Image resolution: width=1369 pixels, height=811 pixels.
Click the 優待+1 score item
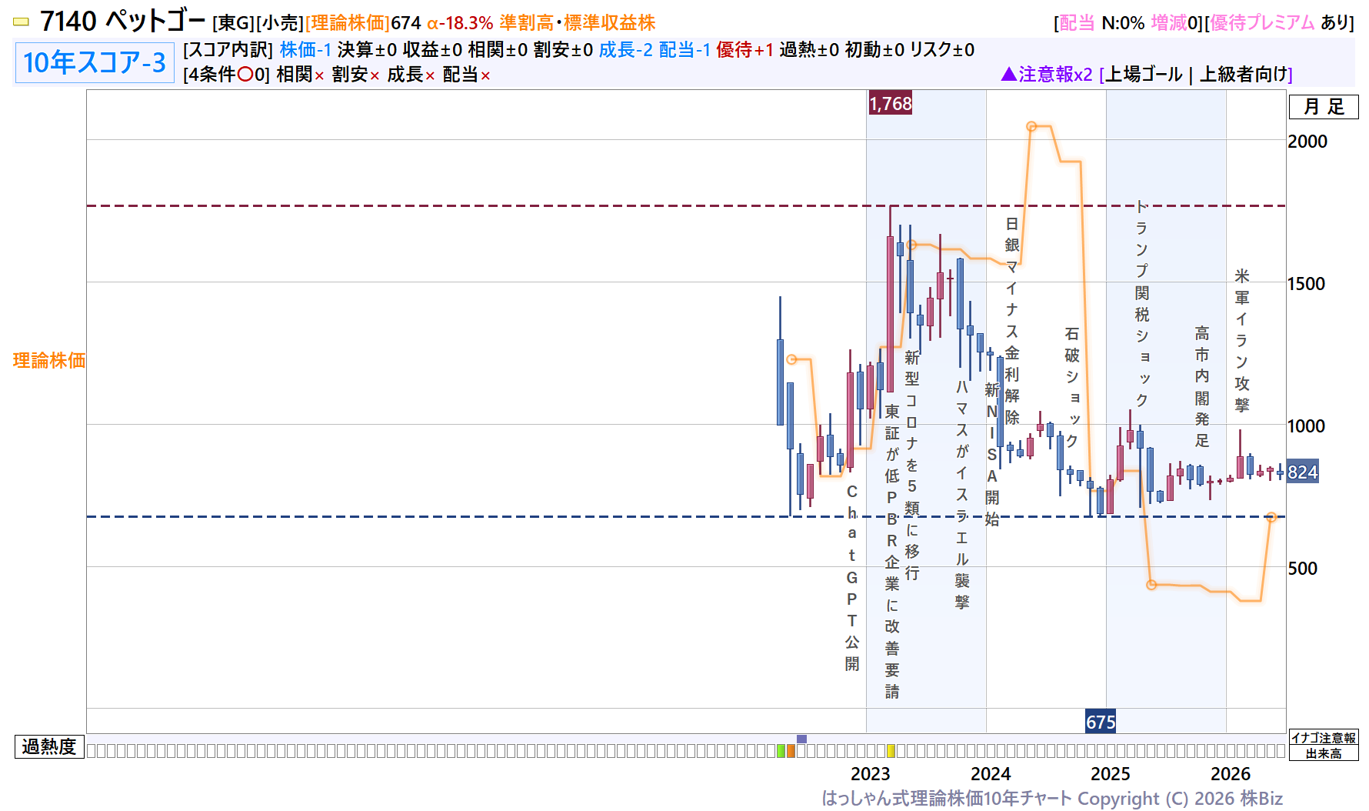(745, 50)
